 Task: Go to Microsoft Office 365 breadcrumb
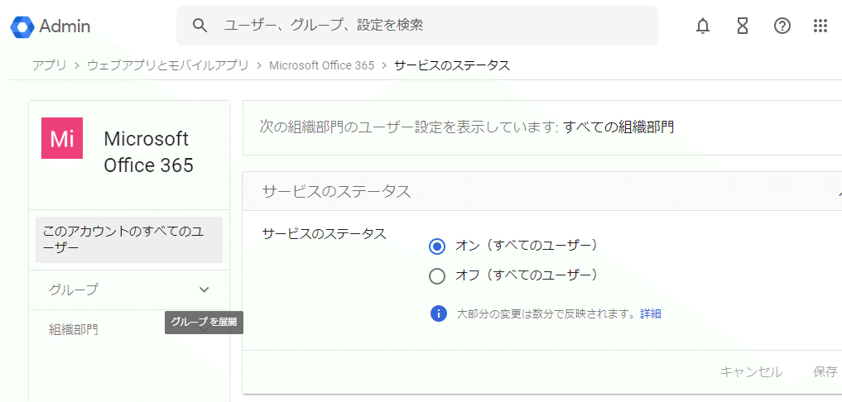(322, 65)
